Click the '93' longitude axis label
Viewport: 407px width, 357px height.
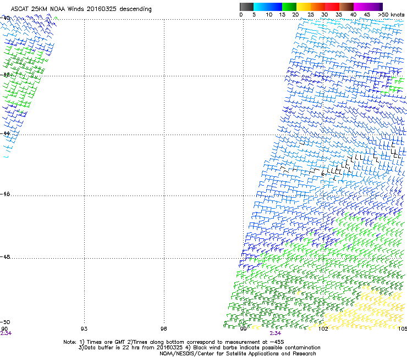tap(84, 329)
